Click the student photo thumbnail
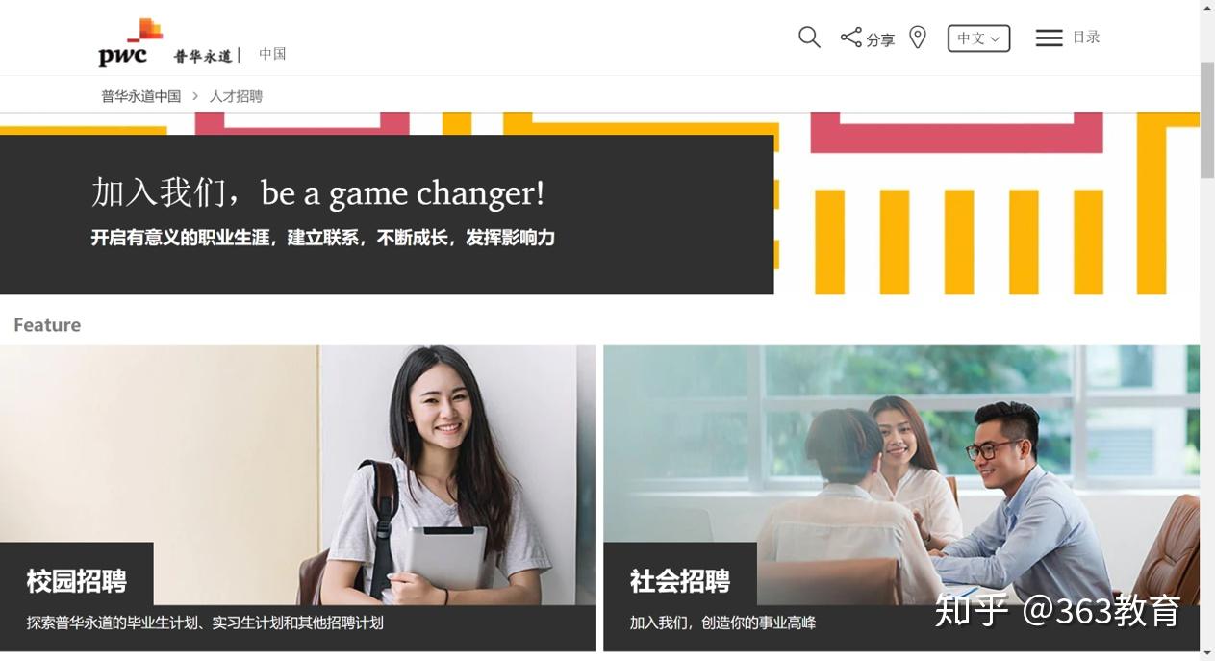The height and width of the screenshot is (661, 1215). coord(298,475)
